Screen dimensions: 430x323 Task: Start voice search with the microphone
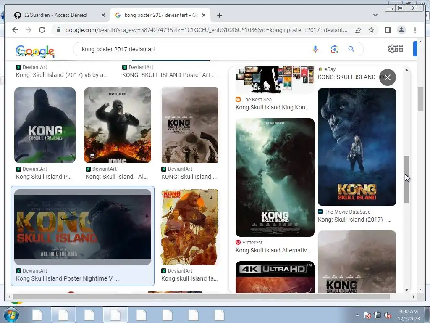315,49
